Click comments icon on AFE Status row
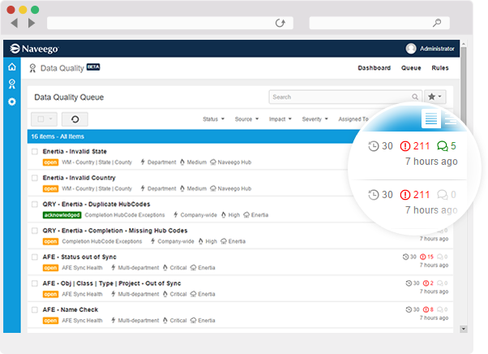The width and height of the screenshot is (488, 354). tap(442, 257)
